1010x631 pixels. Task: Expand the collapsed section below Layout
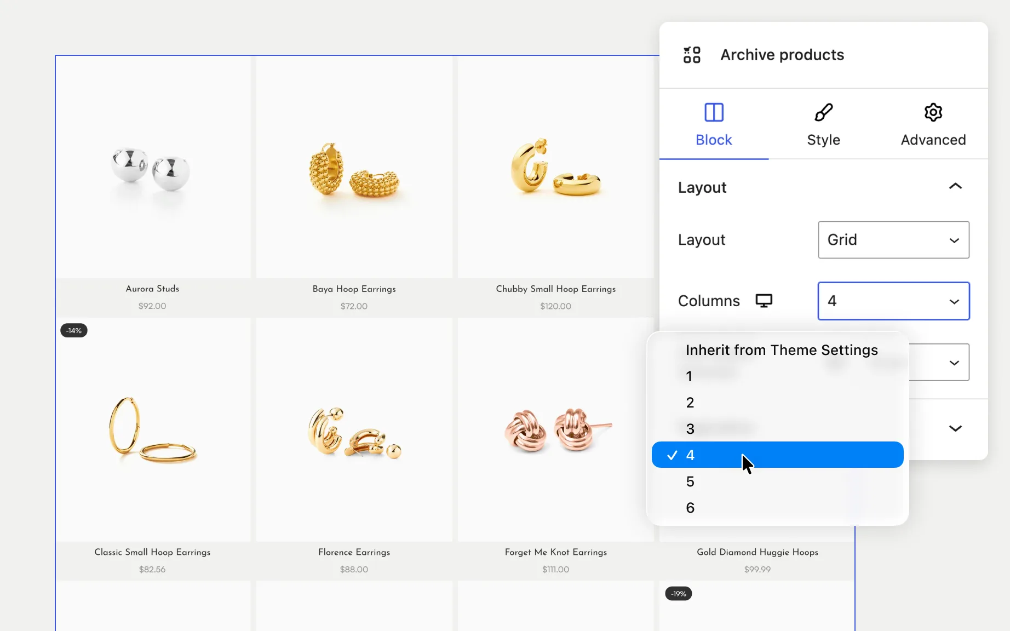point(955,428)
